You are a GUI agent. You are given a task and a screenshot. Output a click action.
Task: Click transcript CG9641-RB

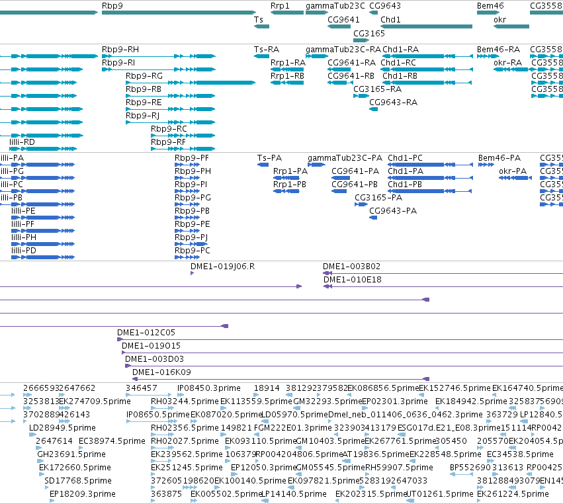tap(351, 76)
